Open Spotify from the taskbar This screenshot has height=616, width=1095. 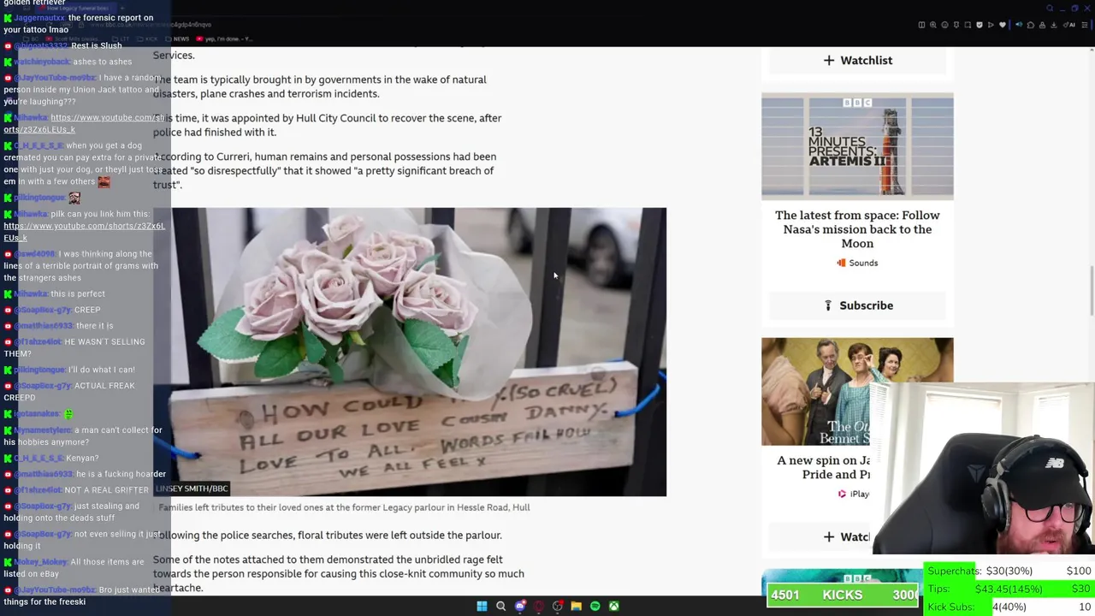[x=595, y=606]
